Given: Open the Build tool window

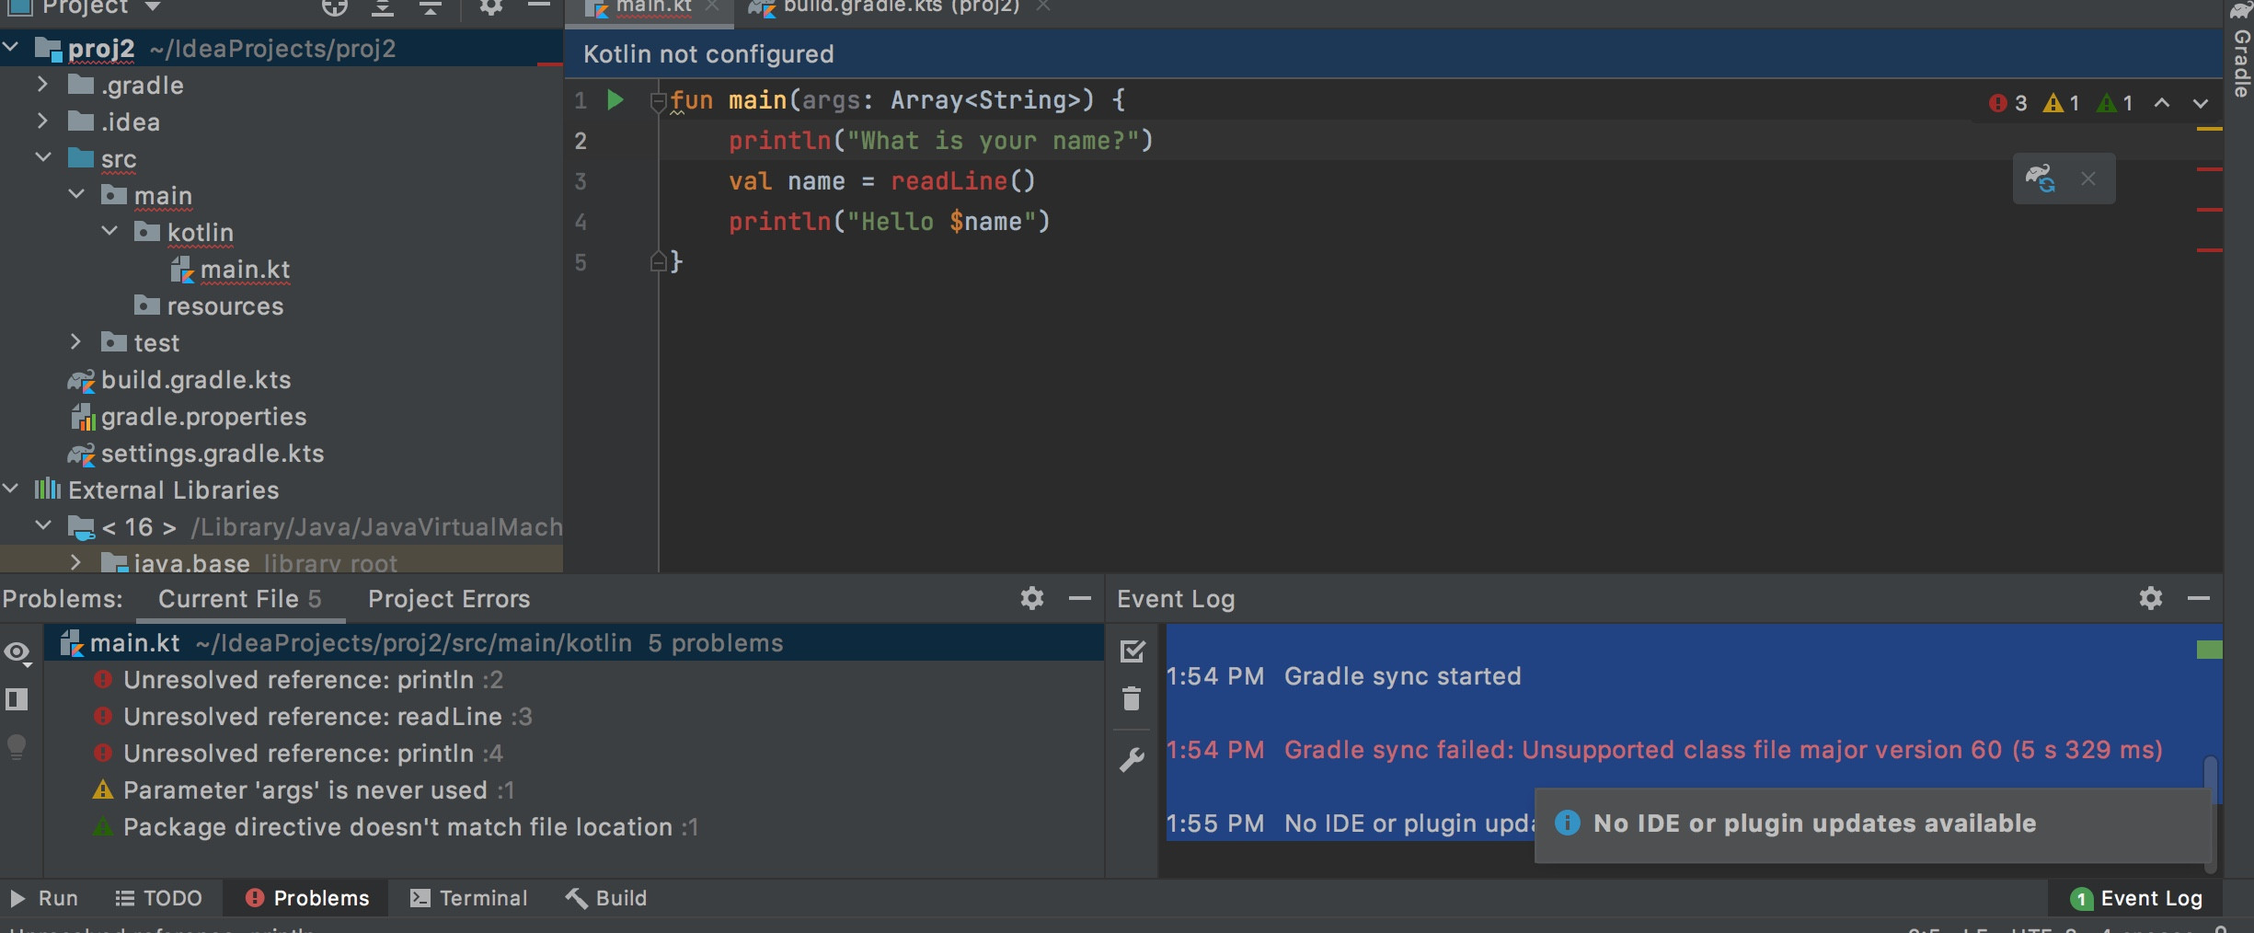Looking at the screenshot, I should [606, 898].
